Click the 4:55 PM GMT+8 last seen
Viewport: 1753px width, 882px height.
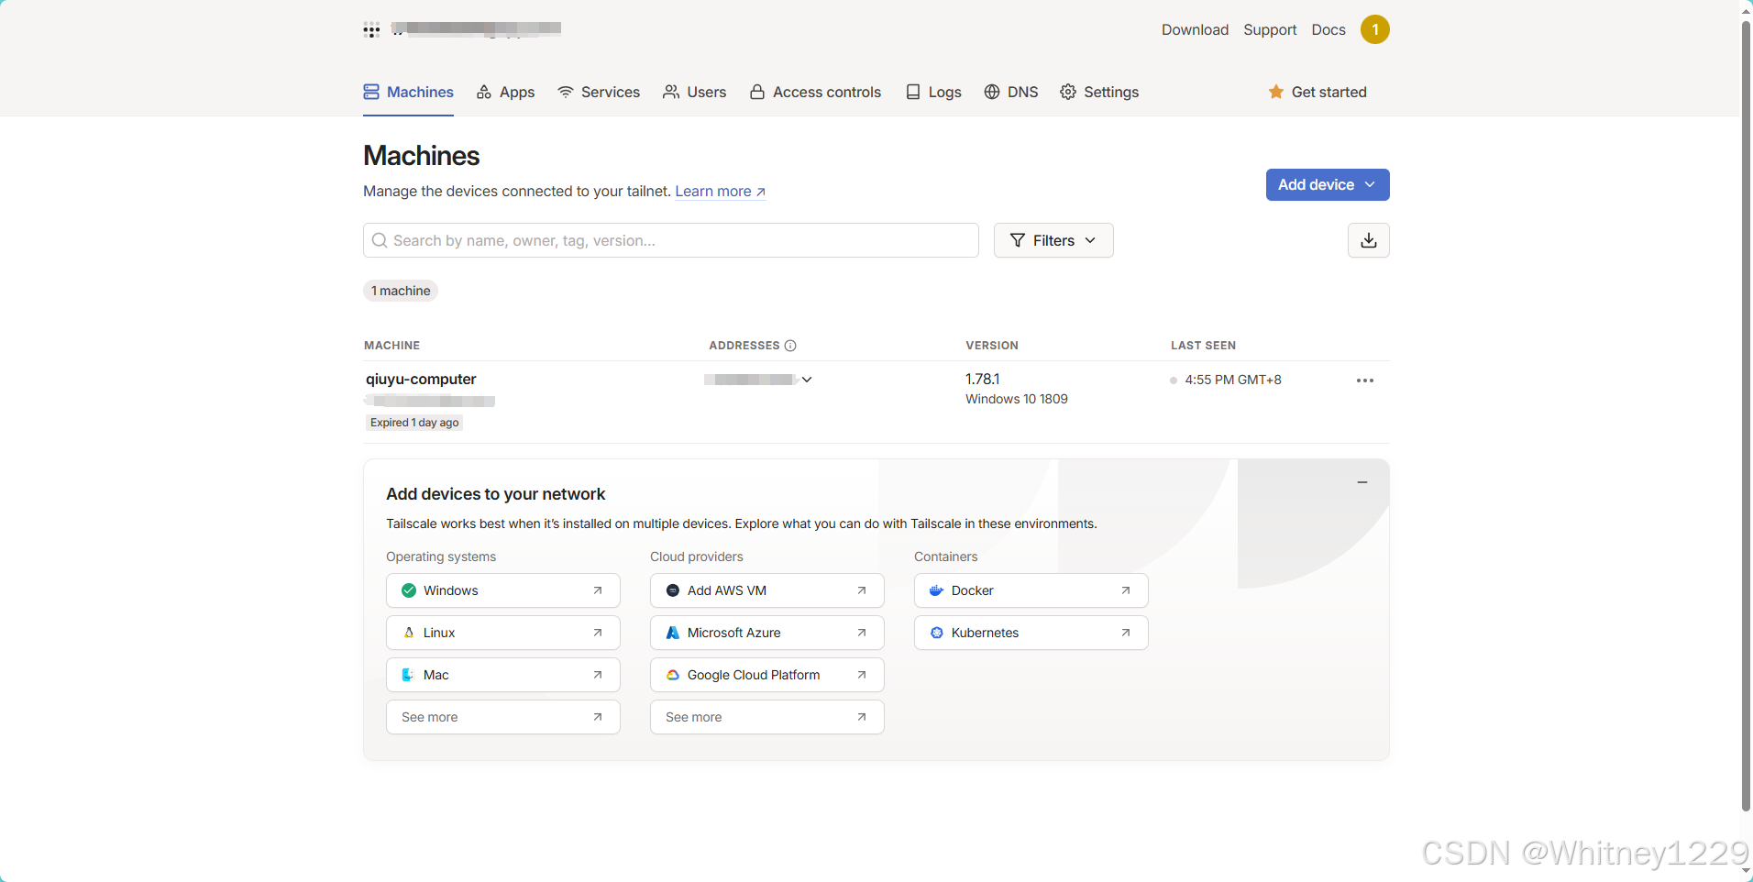[1232, 380]
